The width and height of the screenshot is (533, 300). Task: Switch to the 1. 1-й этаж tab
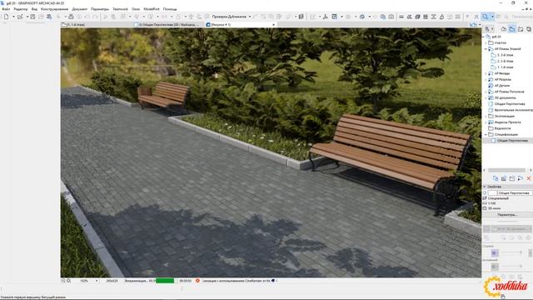point(97,24)
